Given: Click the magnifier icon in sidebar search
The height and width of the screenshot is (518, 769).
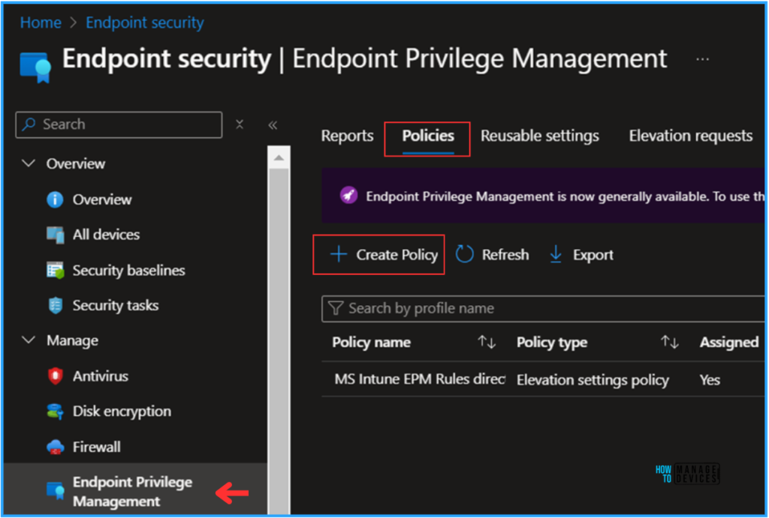Looking at the screenshot, I should (29, 124).
